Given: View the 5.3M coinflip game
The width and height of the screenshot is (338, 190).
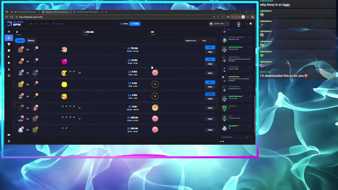Looking at the screenshot, I should (x=210, y=87).
